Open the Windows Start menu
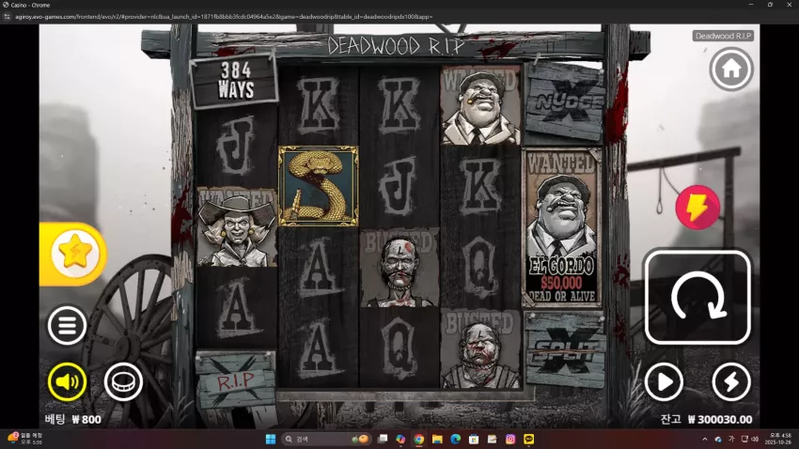Viewport: 799px width, 449px height. (271, 439)
